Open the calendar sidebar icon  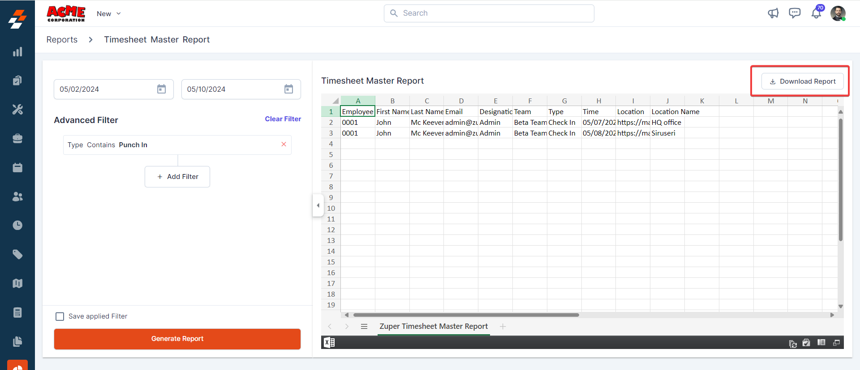[x=17, y=168]
